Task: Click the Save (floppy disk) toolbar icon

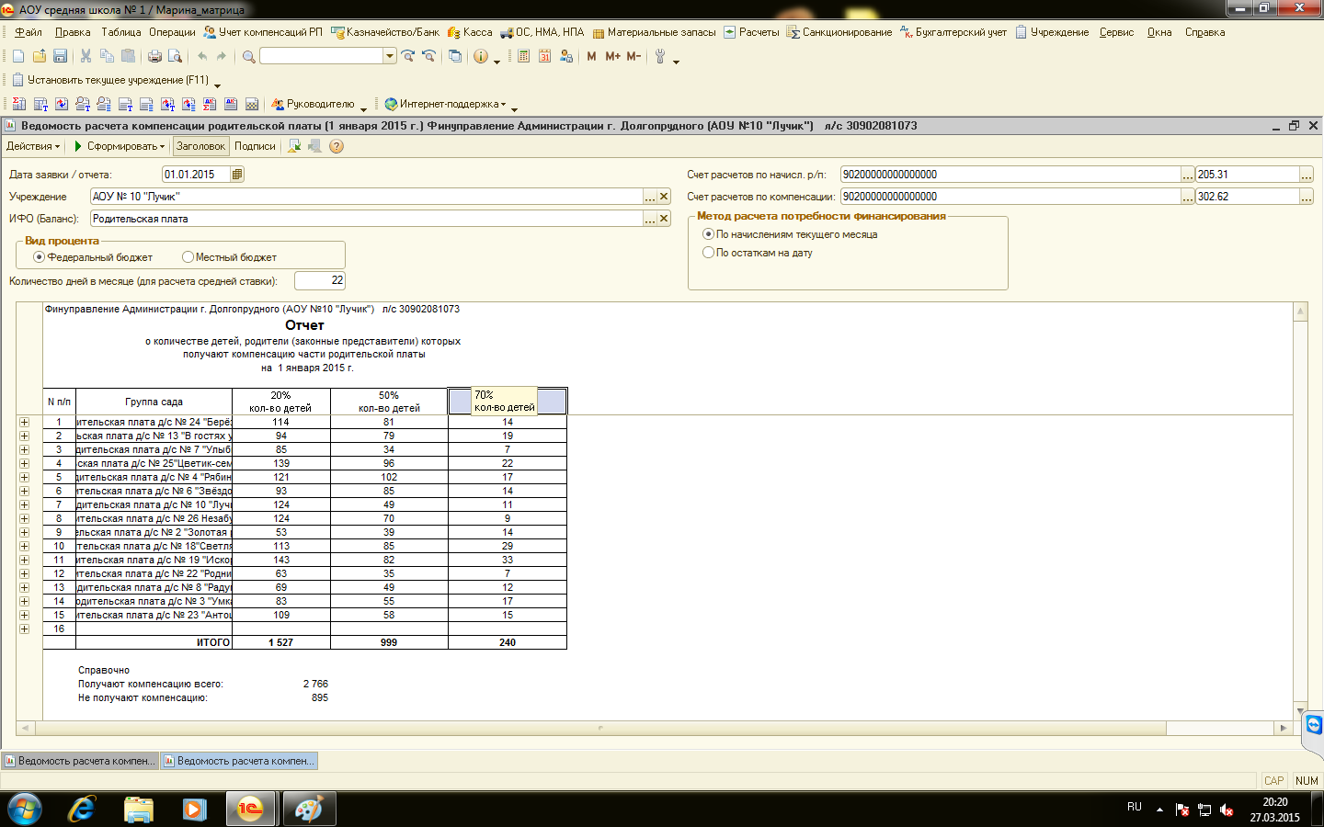Action: pyautogui.click(x=60, y=56)
